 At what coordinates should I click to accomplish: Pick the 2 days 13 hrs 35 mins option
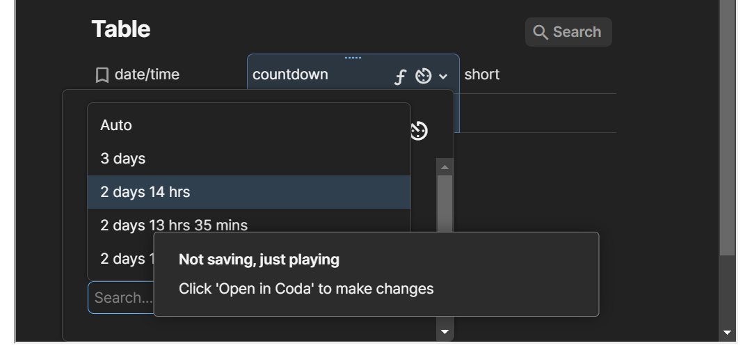[174, 225]
